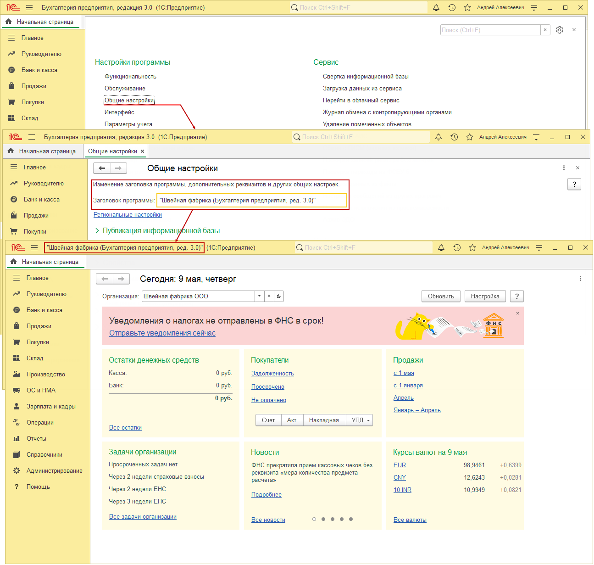Select second news carousel dot
The height and width of the screenshot is (565, 594).
coord(323,519)
